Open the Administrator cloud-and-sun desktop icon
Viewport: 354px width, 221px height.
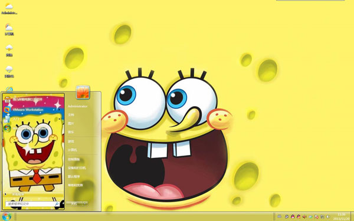click(9, 9)
